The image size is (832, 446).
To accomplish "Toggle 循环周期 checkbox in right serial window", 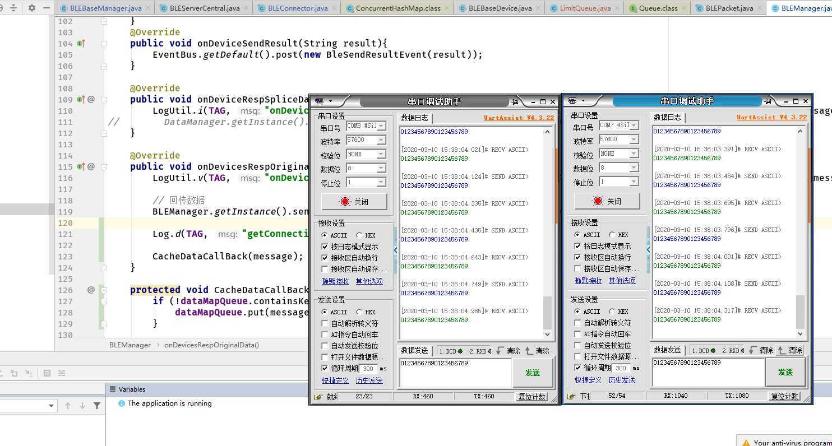I will (x=577, y=368).
